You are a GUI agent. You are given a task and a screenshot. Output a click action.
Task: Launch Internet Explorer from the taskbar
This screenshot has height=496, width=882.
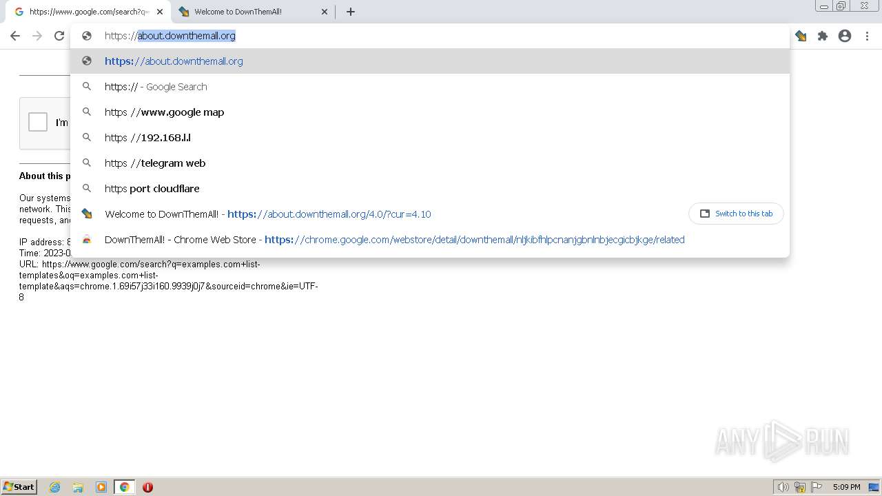pos(55,487)
